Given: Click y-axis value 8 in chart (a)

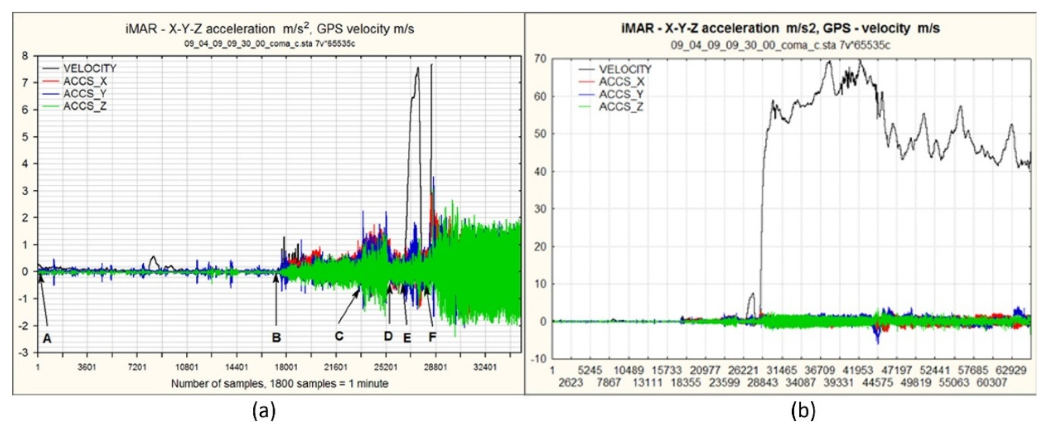Looking at the screenshot, I should tap(26, 56).
